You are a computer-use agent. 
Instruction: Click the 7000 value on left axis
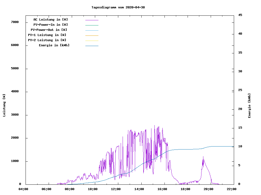point(15,22)
